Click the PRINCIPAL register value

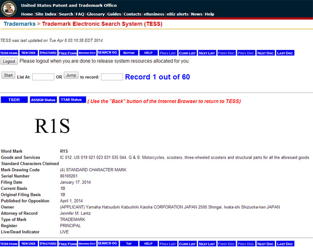(70, 226)
